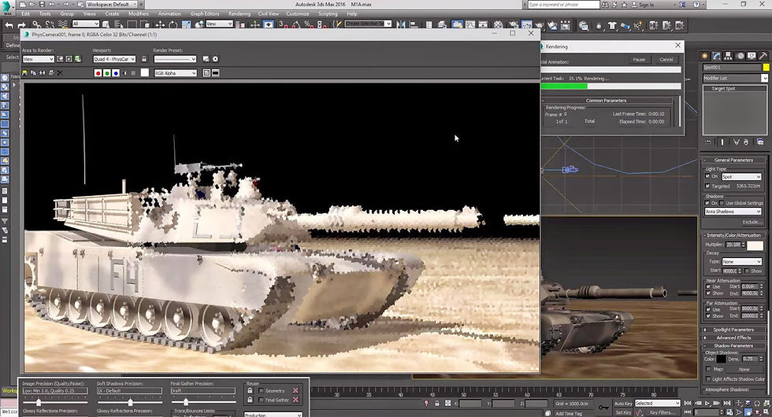The image size is (772, 417).
Task: Open the Utilities hammer panel tab
Action: 763,56
